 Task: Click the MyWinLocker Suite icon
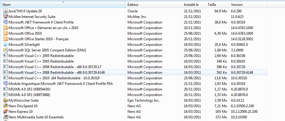coord(5,100)
